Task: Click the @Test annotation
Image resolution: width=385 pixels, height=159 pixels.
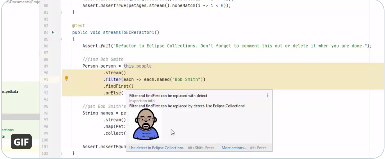Action: point(79,26)
